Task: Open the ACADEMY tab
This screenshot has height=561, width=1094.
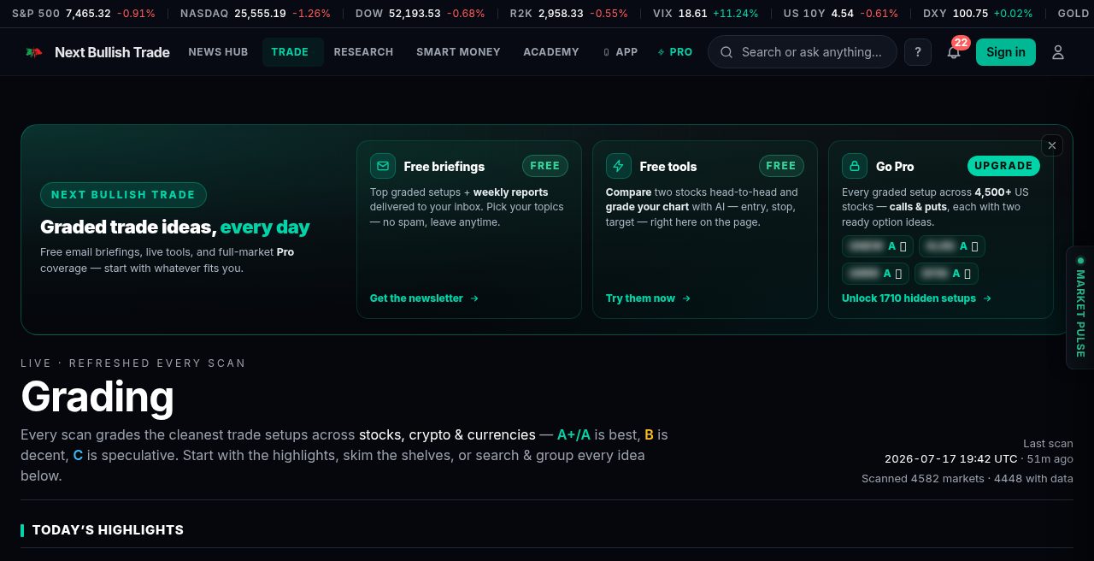Action: (551, 52)
